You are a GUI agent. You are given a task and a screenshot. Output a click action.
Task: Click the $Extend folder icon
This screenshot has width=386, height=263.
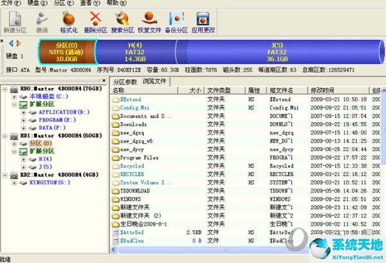pos(115,100)
